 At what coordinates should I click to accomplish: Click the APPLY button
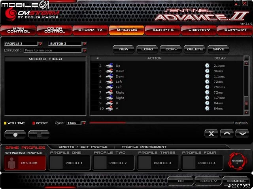coord(208,181)
